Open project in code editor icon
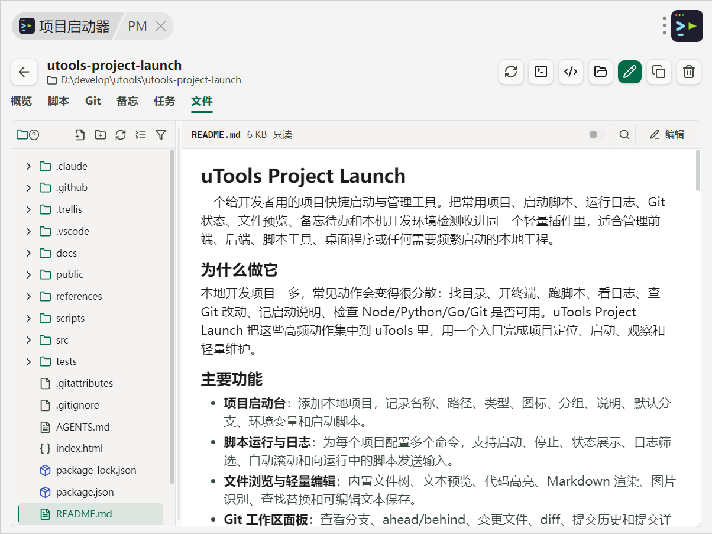This screenshot has height=534, width=712. coord(571,72)
